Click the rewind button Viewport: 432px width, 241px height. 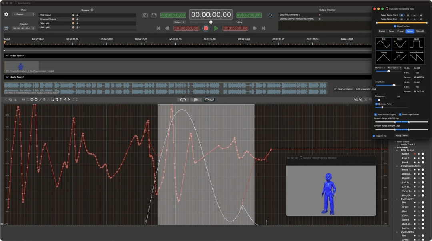tap(167, 28)
